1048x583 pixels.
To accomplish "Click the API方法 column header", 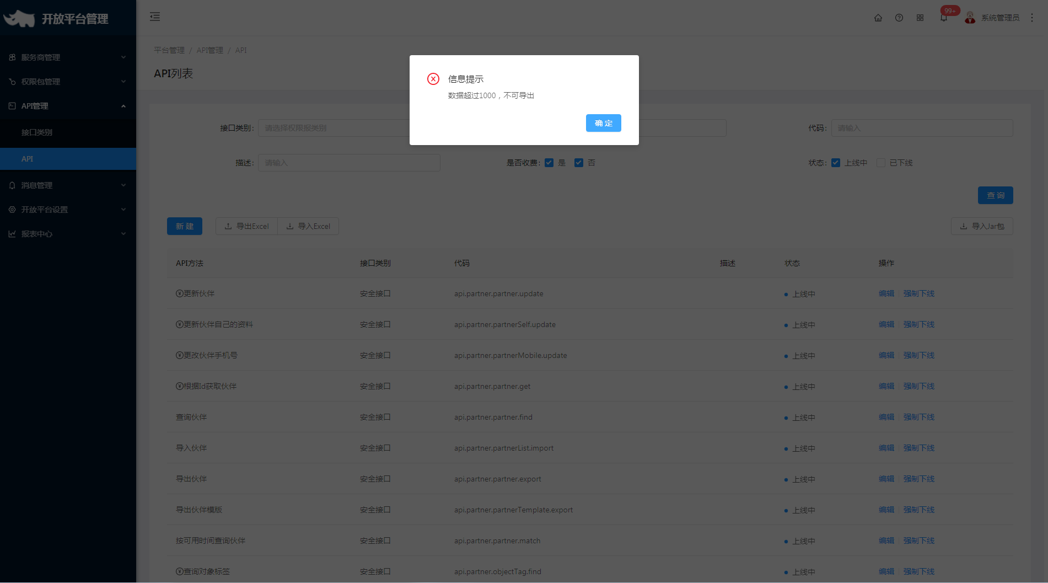I will 190,263.
